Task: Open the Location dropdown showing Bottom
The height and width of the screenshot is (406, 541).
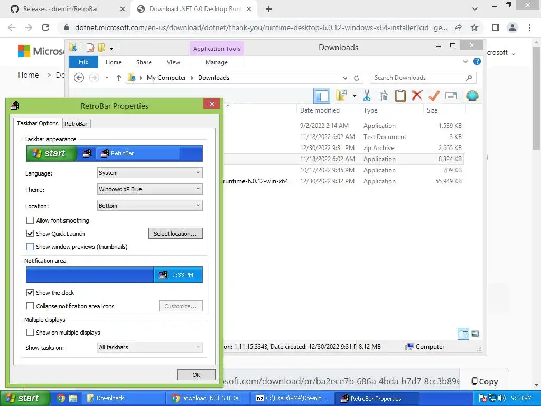Action: [150, 206]
